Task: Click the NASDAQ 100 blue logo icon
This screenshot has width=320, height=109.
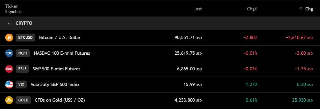Action: tap(9, 53)
